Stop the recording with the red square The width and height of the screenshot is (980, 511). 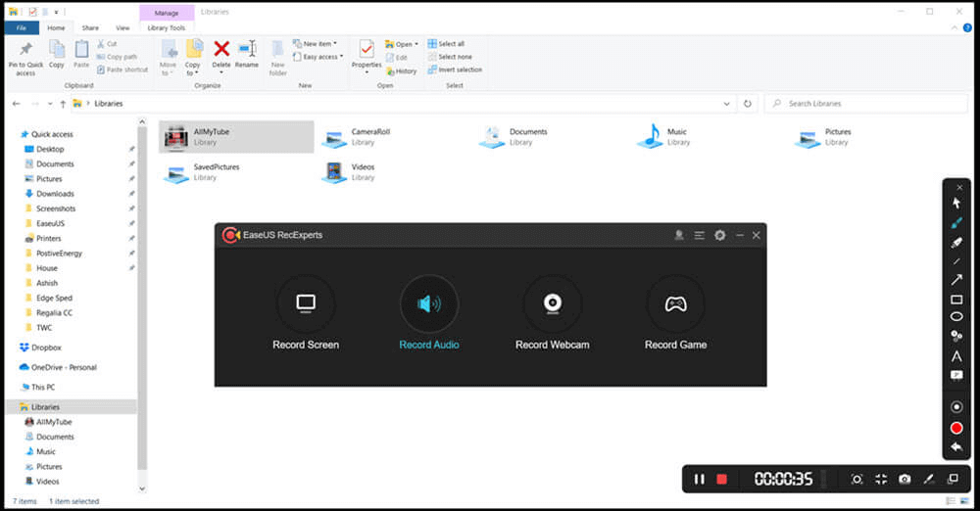coord(722,479)
